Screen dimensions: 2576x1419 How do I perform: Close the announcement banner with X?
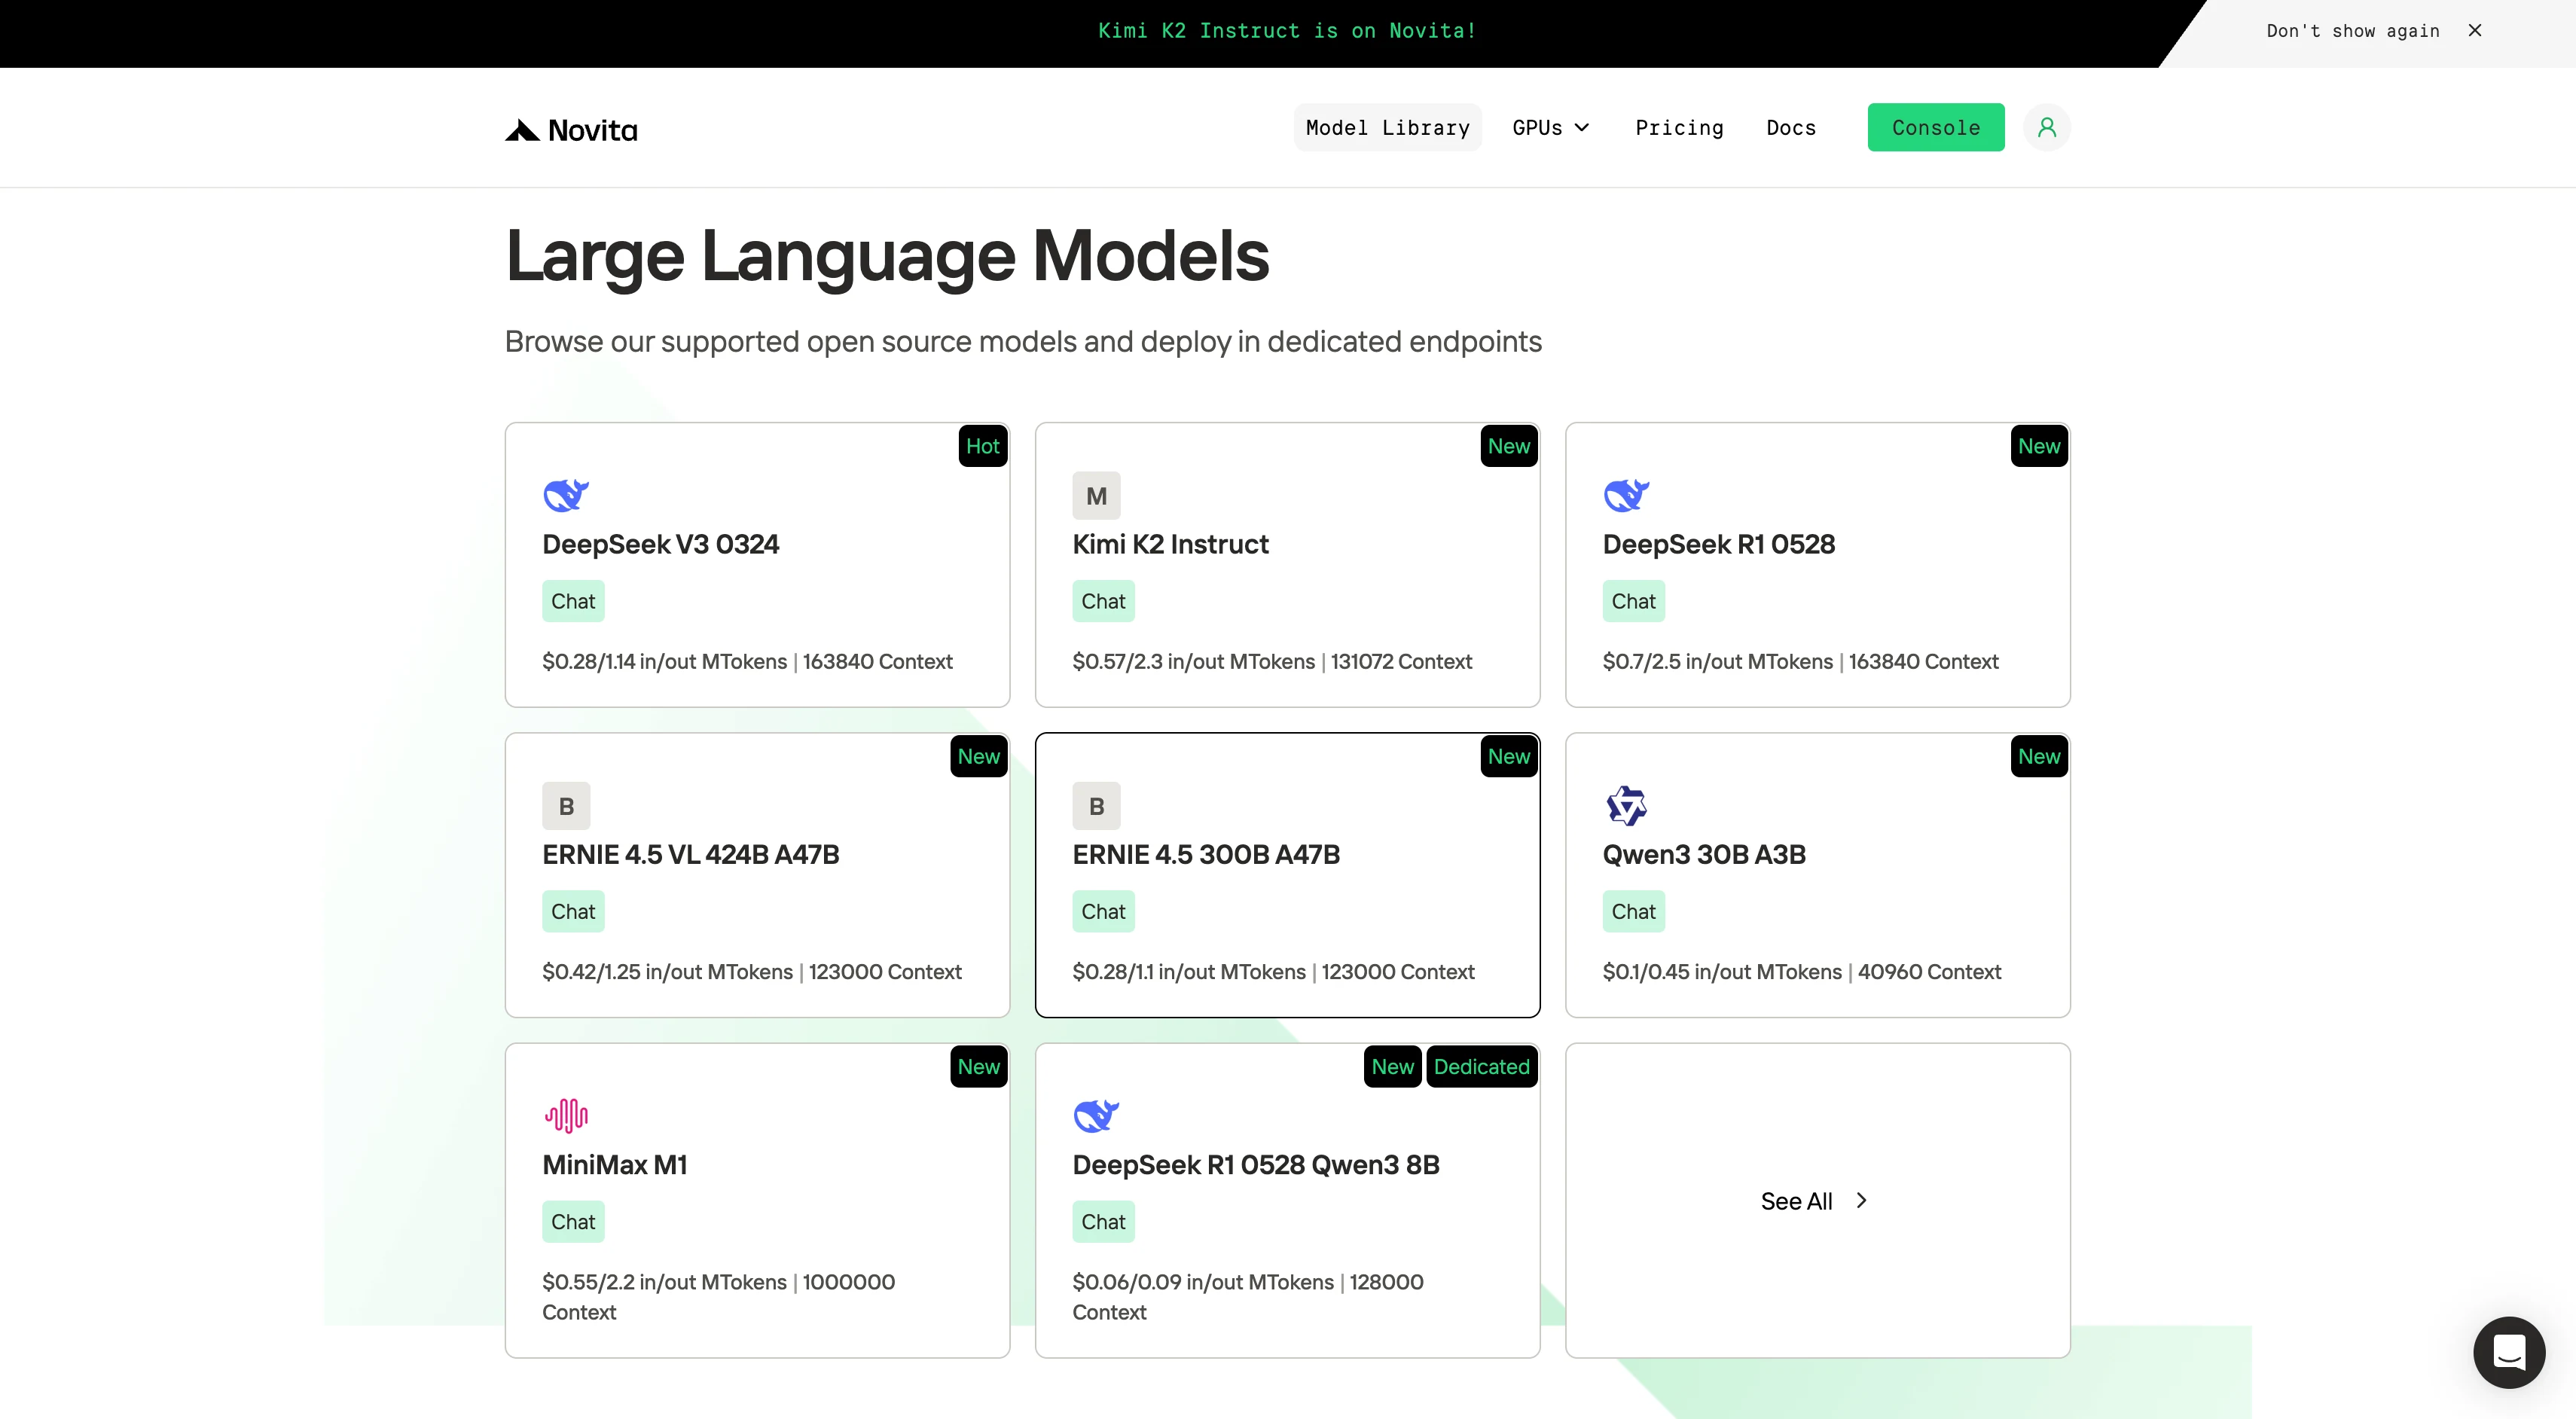tap(2474, 30)
